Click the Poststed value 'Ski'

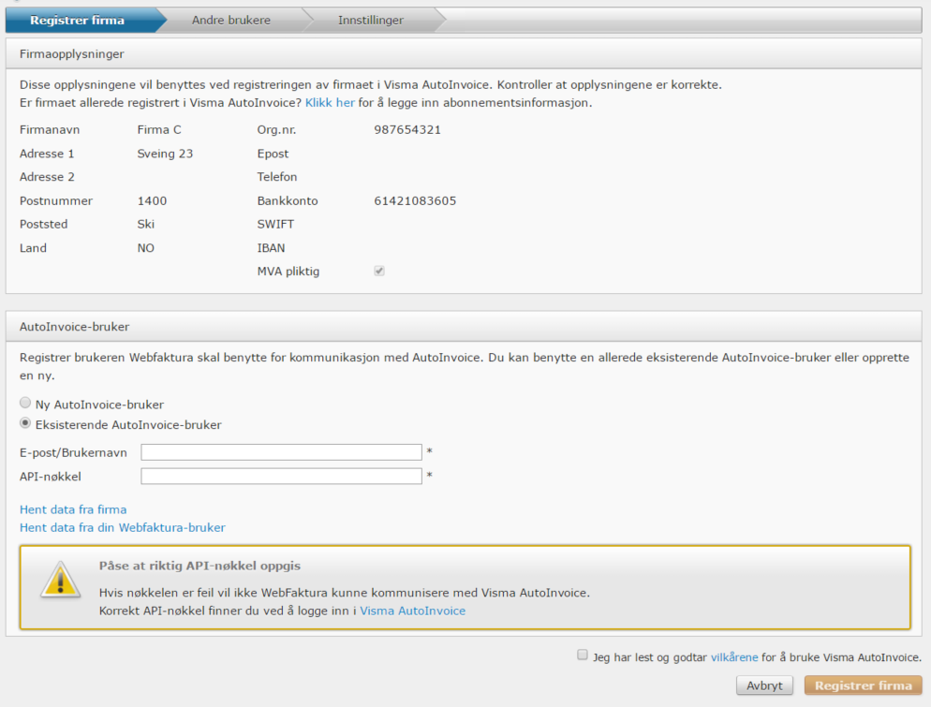pyautogui.click(x=145, y=225)
